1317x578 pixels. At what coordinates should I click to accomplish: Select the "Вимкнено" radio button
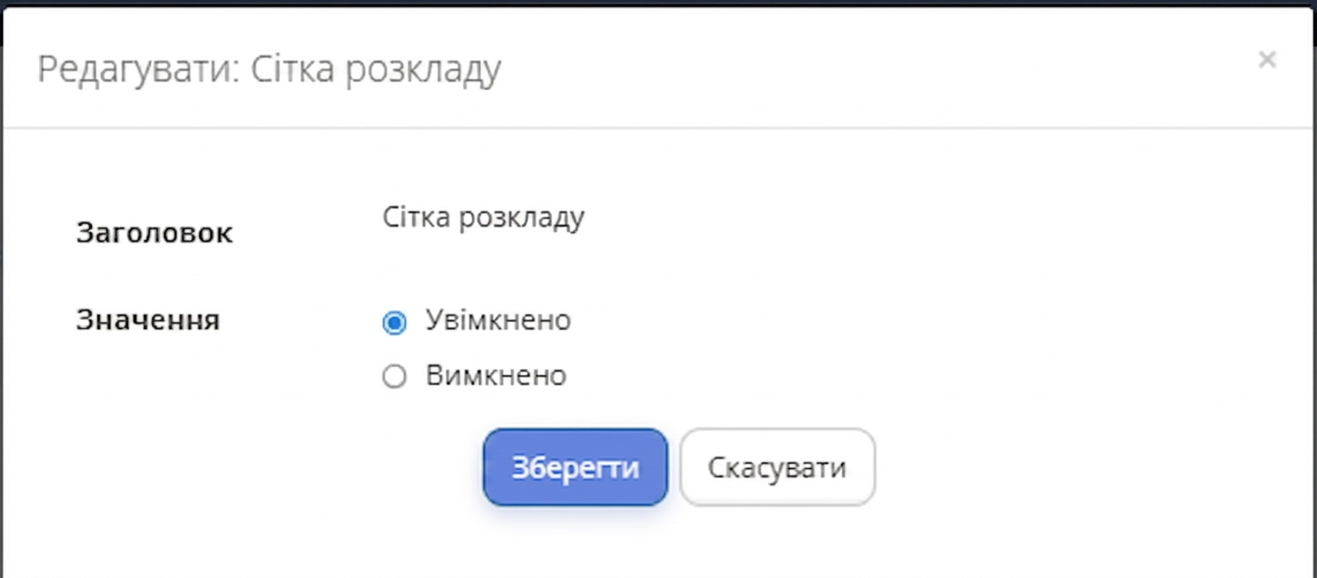coord(394,376)
